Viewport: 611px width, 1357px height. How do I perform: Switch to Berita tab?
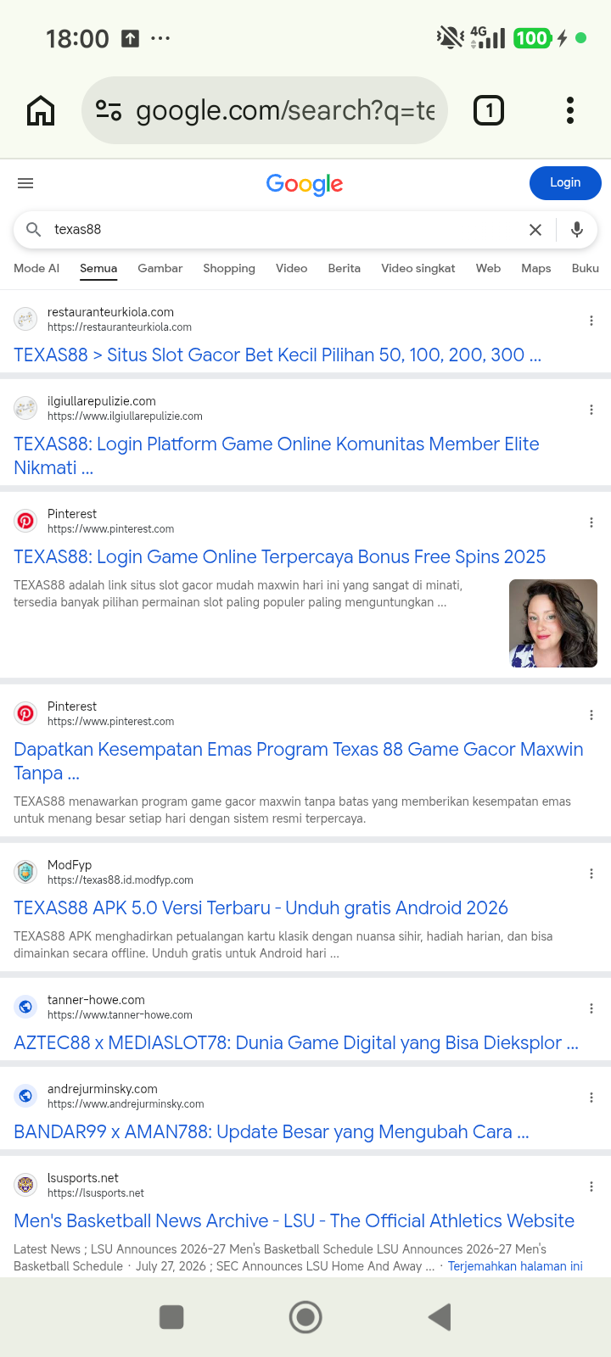pos(344,268)
